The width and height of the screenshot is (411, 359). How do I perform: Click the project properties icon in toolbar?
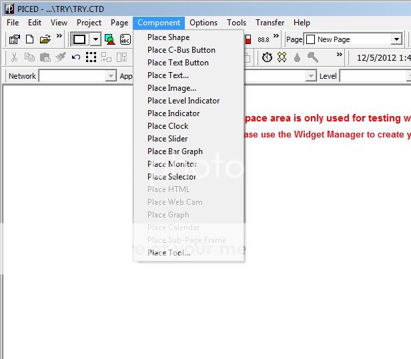[x=14, y=39]
